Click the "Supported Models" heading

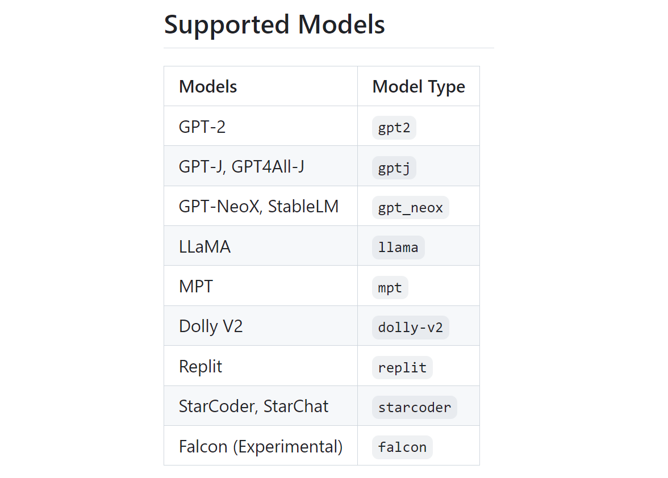[x=274, y=25]
